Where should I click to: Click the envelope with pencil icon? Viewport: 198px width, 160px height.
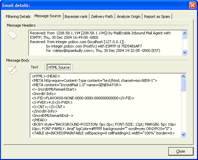[12, 70]
